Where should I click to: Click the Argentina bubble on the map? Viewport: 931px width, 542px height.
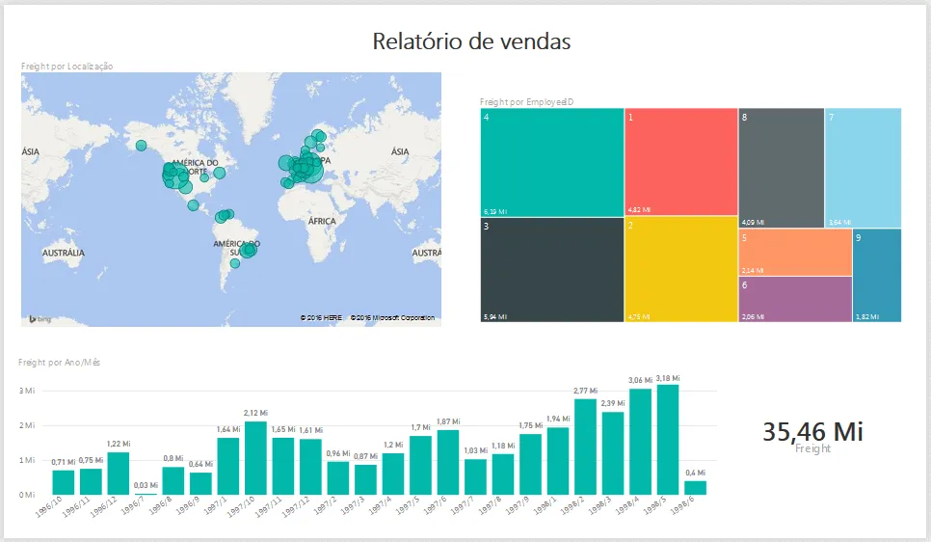pos(235,263)
